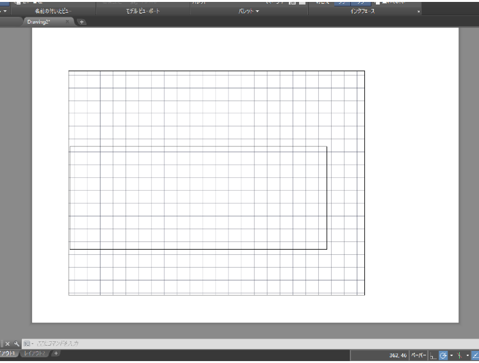Open polar tracking angle dropdown
Image resolution: width=479 pixels, height=363 pixels.
click(x=451, y=356)
